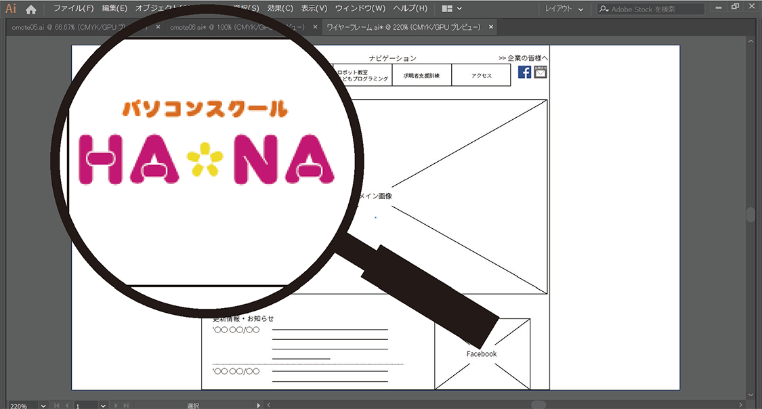The image size is (762, 409).
Task: Click the horizontal scrollbar right arrow
Action: (x=740, y=405)
